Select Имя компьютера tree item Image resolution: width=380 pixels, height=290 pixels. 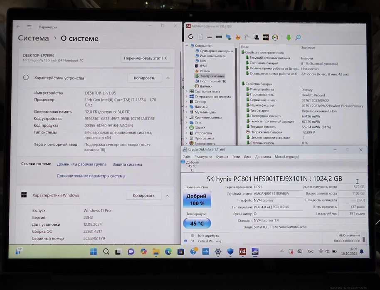click(211, 56)
